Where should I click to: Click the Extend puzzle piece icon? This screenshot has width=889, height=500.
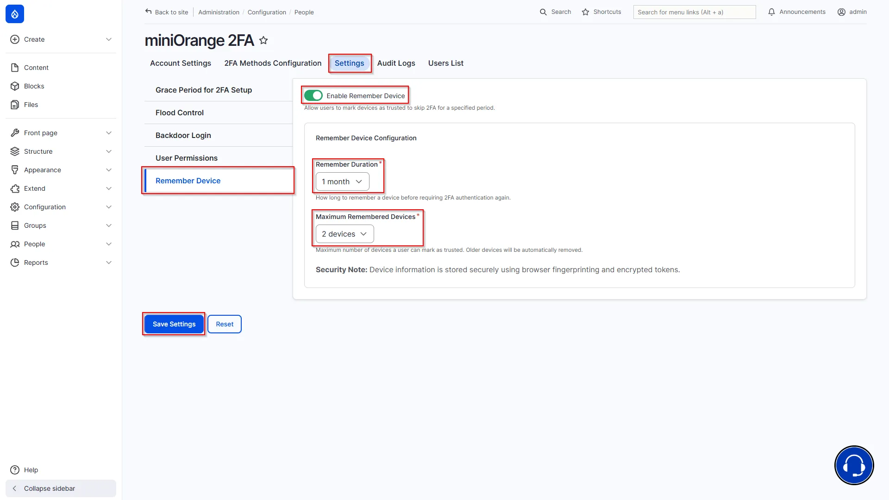pos(15,188)
